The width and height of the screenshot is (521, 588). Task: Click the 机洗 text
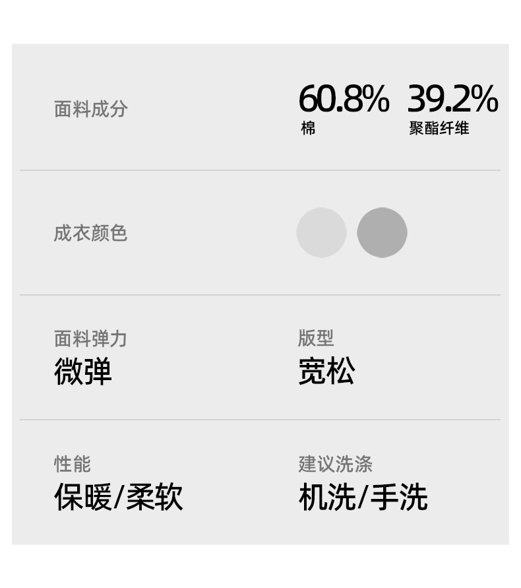coord(326,497)
